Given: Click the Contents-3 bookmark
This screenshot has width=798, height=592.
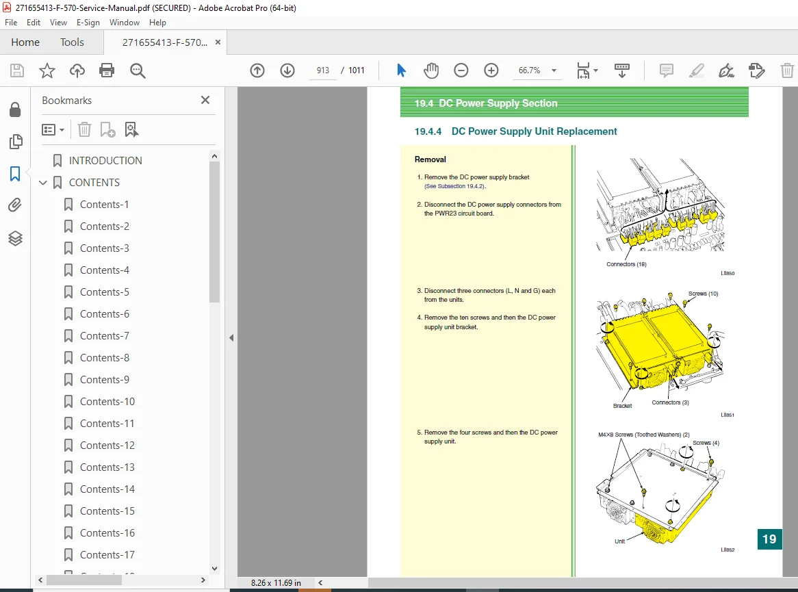Looking at the screenshot, I should (x=104, y=248).
